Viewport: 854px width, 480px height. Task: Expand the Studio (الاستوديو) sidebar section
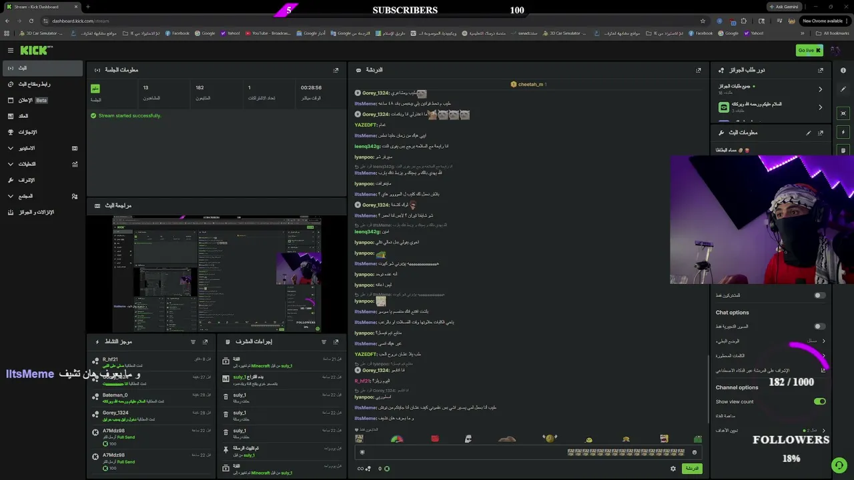(x=41, y=148)
